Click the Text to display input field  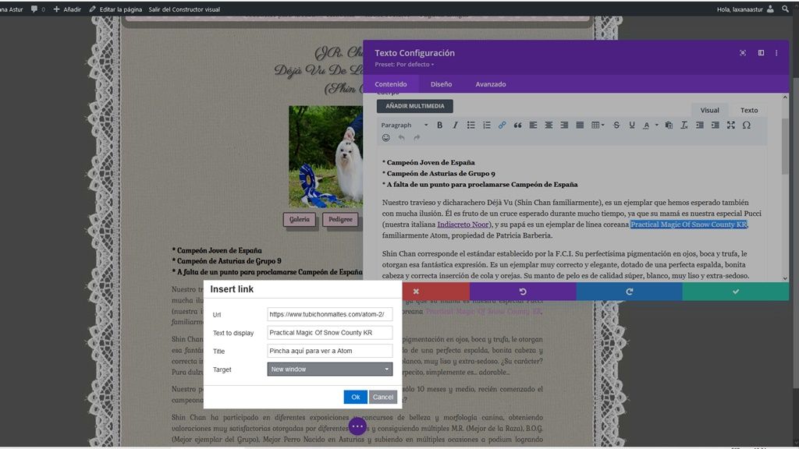click(x=330, y=332)
